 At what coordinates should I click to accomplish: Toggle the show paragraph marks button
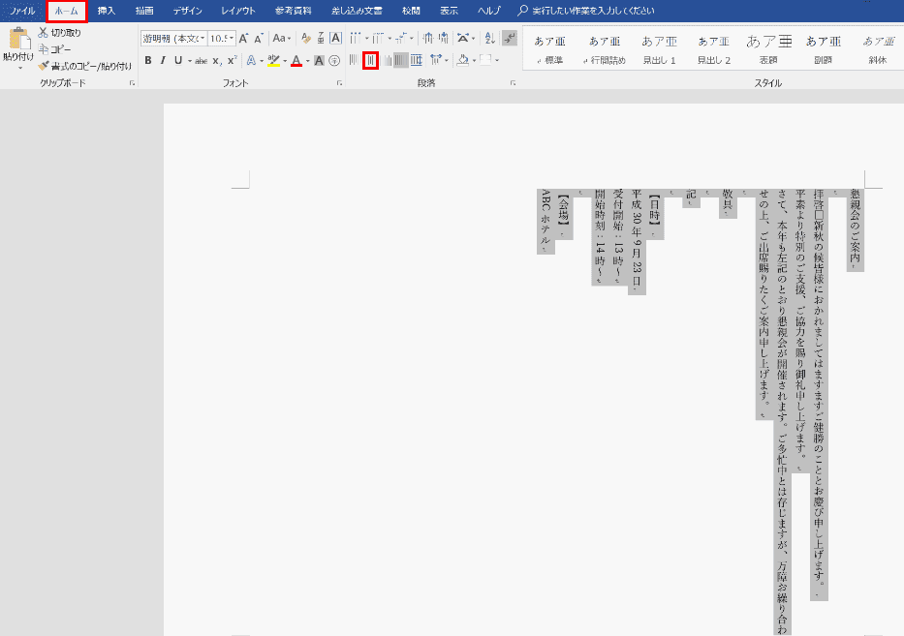tap(510, 39)
